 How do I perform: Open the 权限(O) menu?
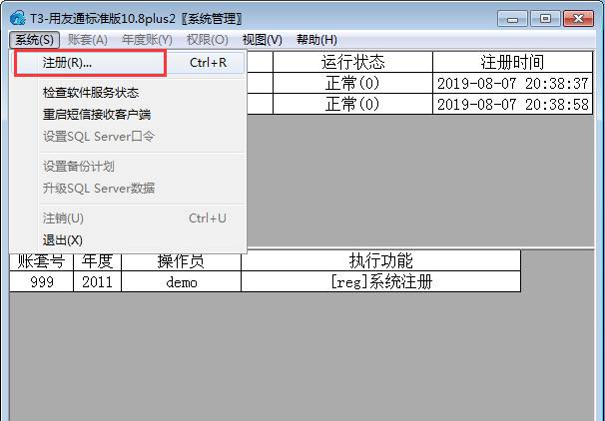(208, 40)
